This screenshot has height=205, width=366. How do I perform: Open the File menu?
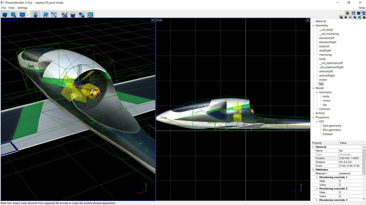coord(4,8)
